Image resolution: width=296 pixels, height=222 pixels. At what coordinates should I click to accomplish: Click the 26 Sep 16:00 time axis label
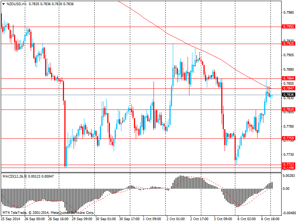pyautogui.click(x=58, y=219)
